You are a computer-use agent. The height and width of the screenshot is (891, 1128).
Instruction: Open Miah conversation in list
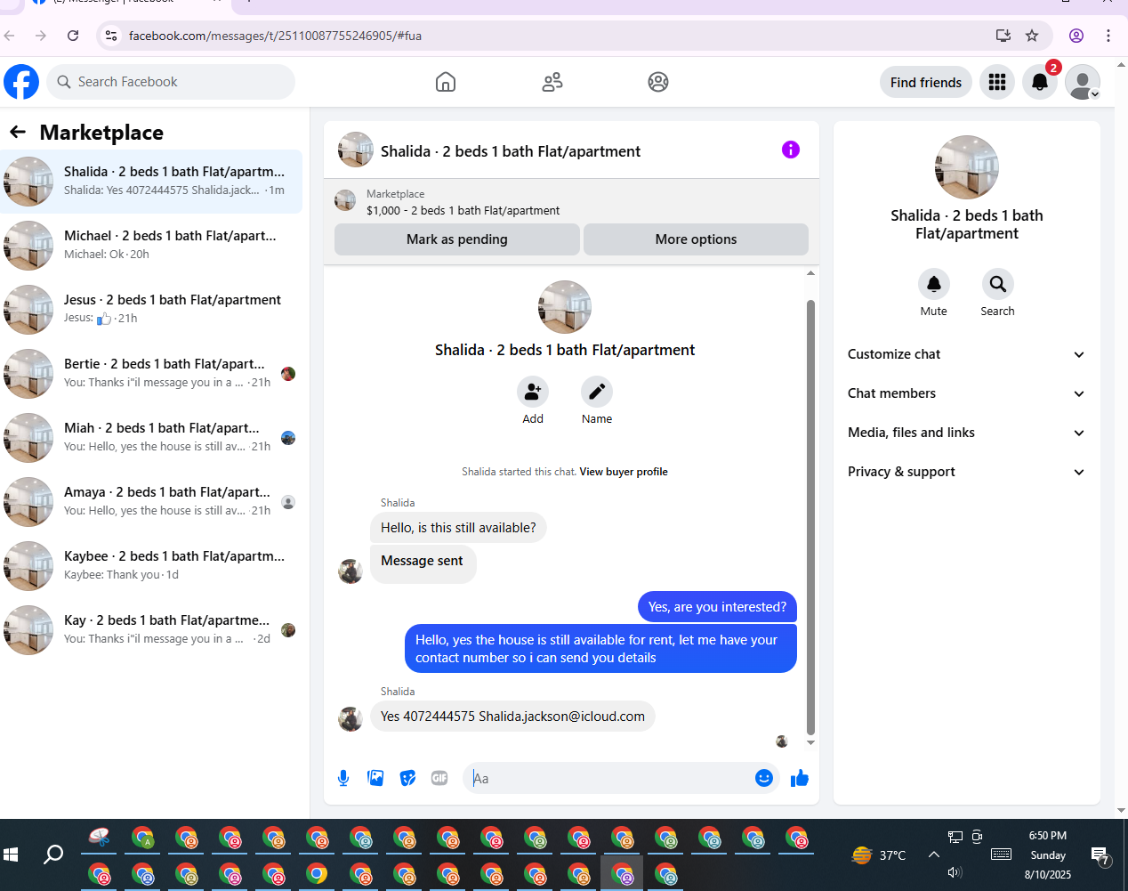point(151,438)
